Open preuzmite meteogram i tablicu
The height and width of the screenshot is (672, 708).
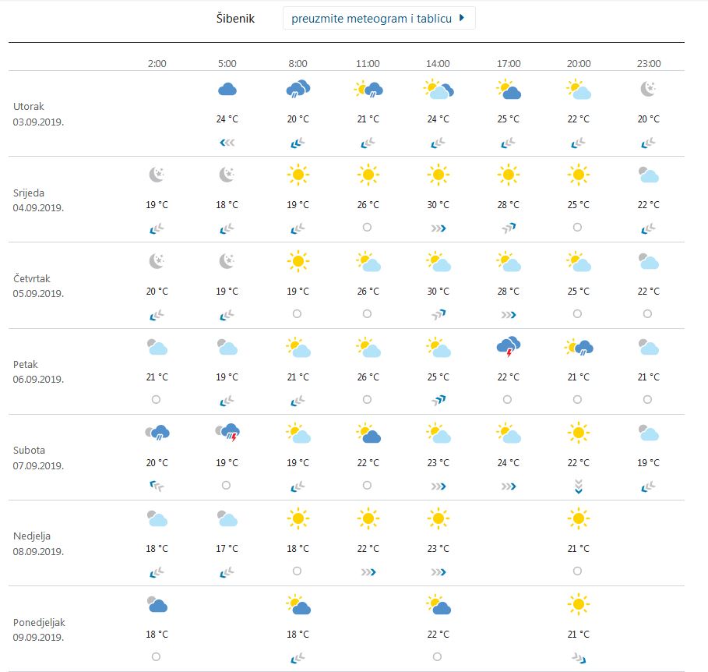click(x=372, y=17)
